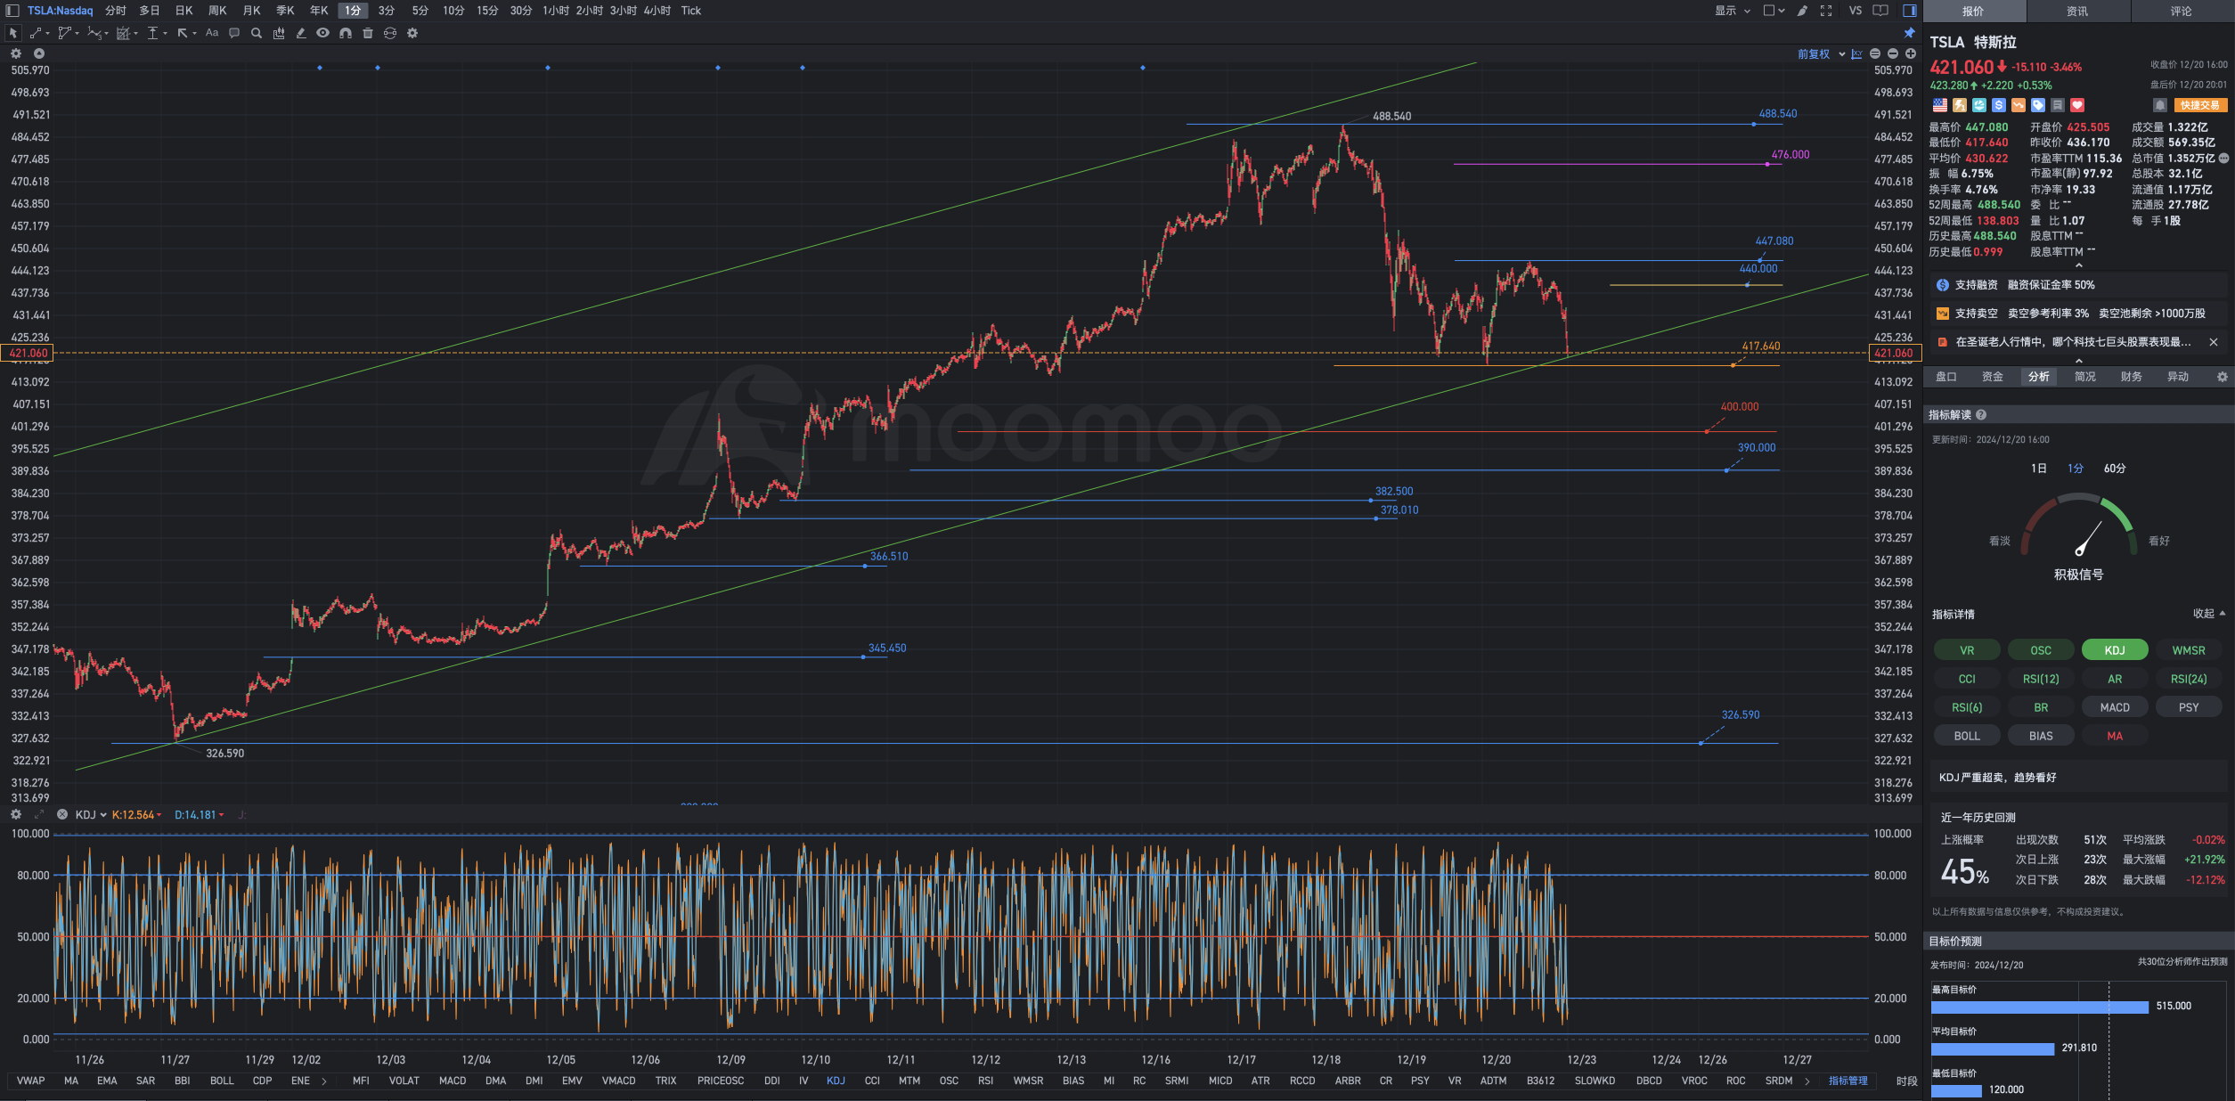
Task: Select the trend line drawing tool
Action: click(37, 33)
